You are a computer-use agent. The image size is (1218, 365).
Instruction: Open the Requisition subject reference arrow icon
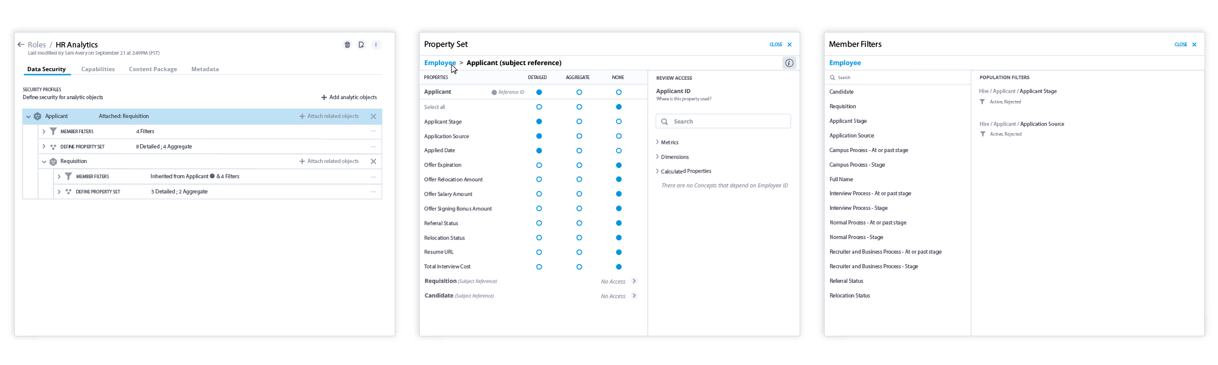point(634,281)
